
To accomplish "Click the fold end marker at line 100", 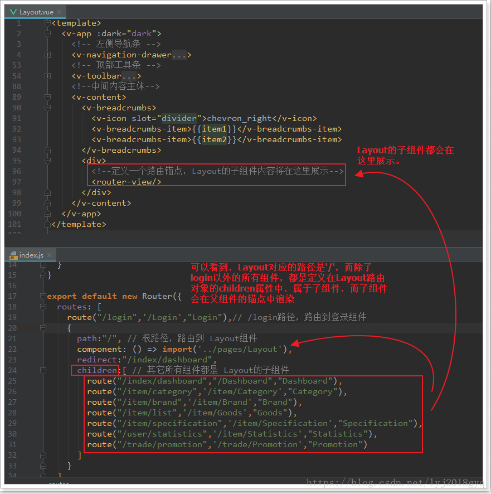I will coord(47,214).
